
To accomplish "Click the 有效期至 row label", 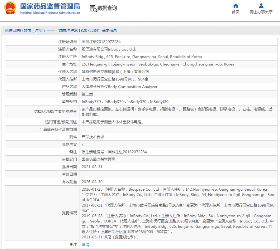I will (69, 182).
